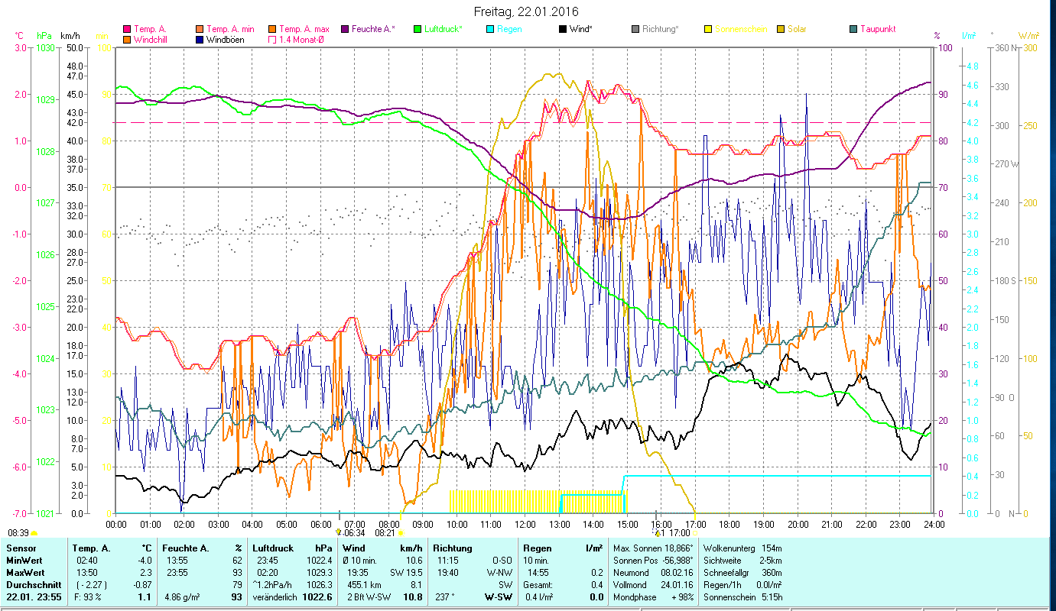Click the pink Temp. A. legend swatch
This screenshot has width=1056, height=611.
(127, 29)
